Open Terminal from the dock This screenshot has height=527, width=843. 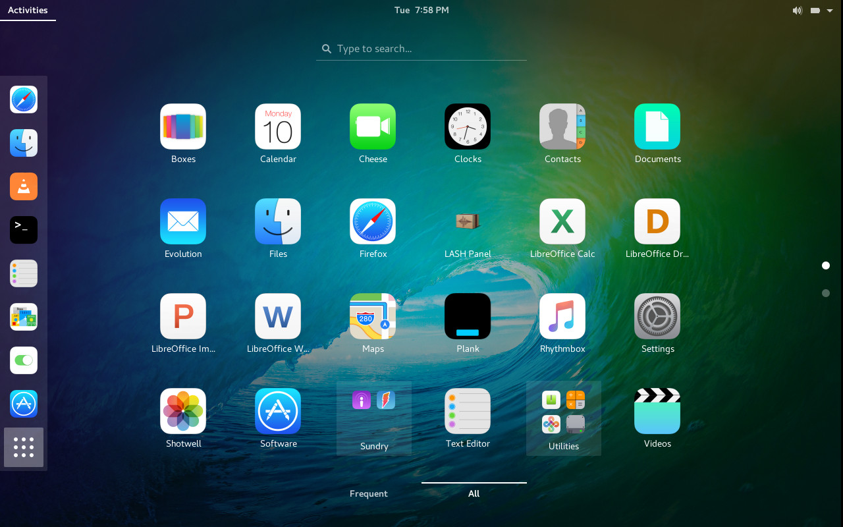pyautogui.click(x=24, y=230)
